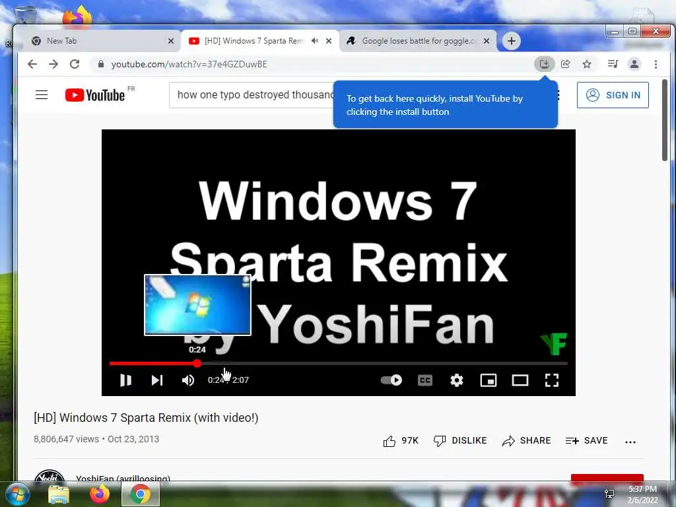Viewport: 676px width, 507px height.
Task: Like the video with thumbs up
Action: point(401,440)
